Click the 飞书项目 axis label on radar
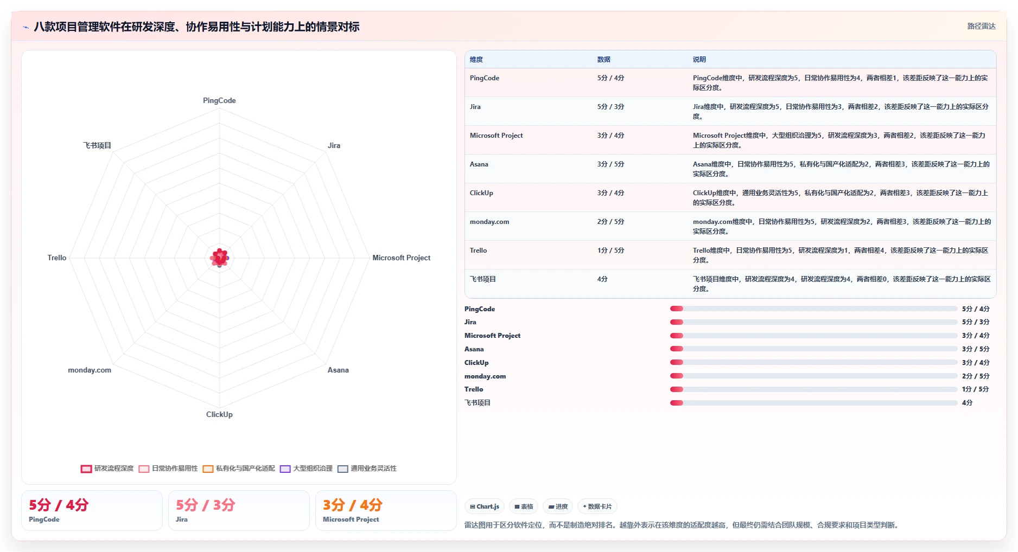Viewport: 1018px width, 552px height. [97, 146]
